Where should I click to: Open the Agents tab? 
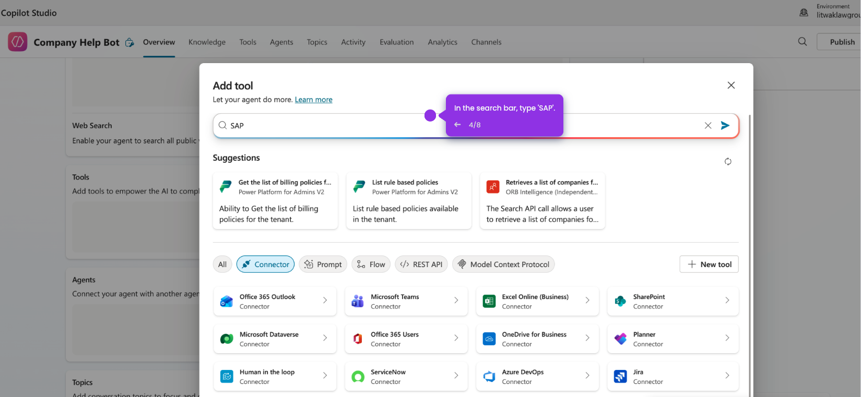[x=281, y=42]
